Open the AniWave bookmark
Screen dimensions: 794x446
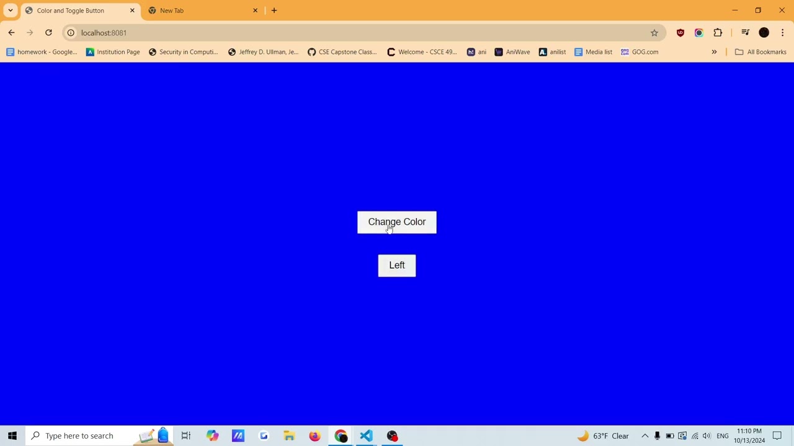[x=512, y=52]
